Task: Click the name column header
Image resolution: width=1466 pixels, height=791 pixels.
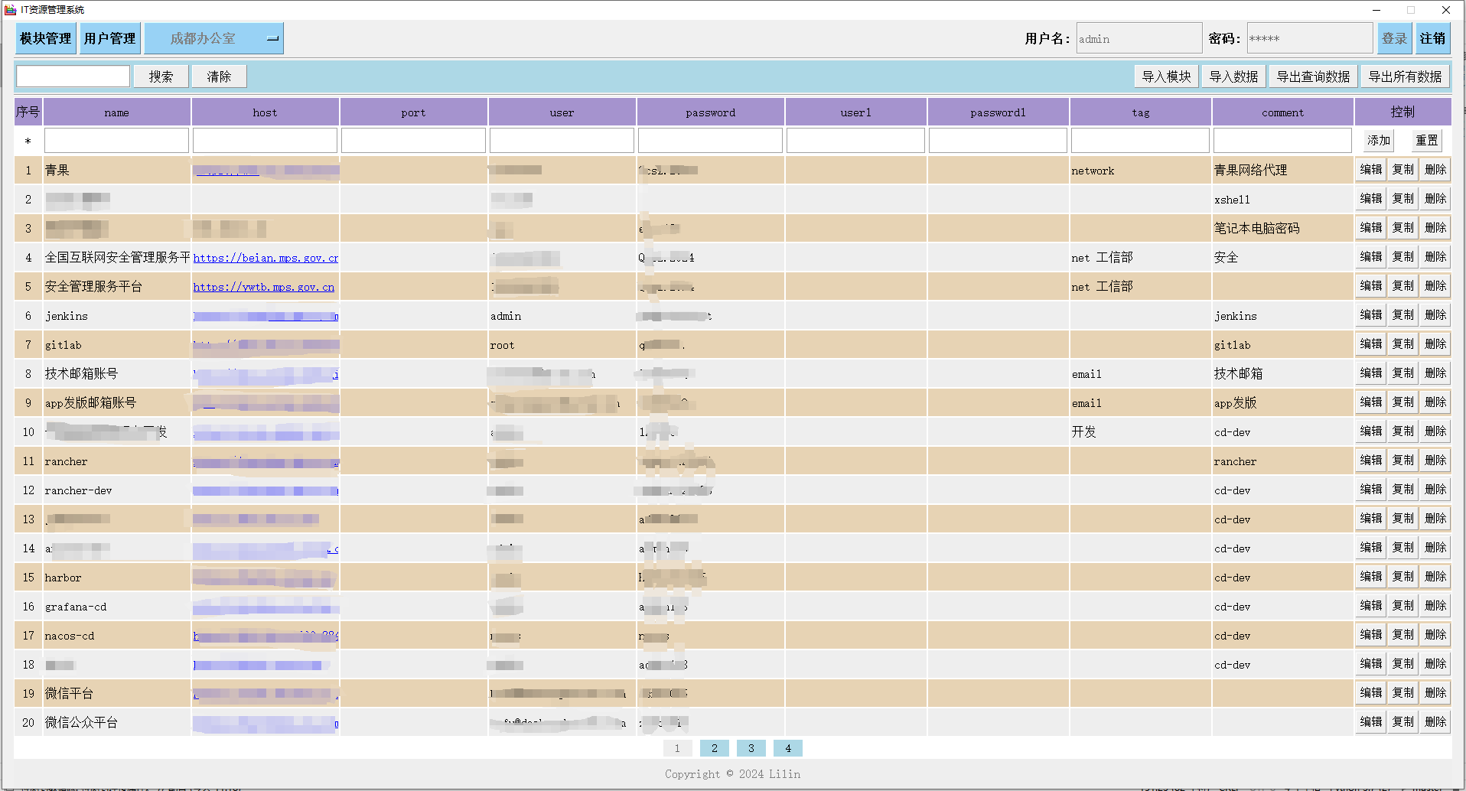Action: (x=117, y=112)
